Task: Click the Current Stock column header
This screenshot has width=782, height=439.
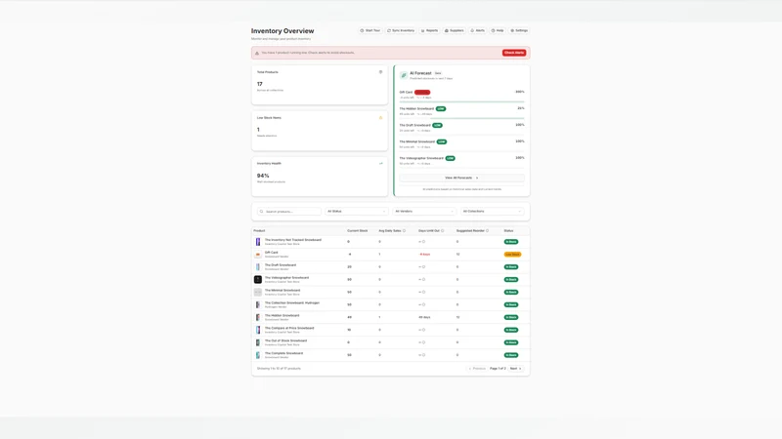Action: click(357, 231)
